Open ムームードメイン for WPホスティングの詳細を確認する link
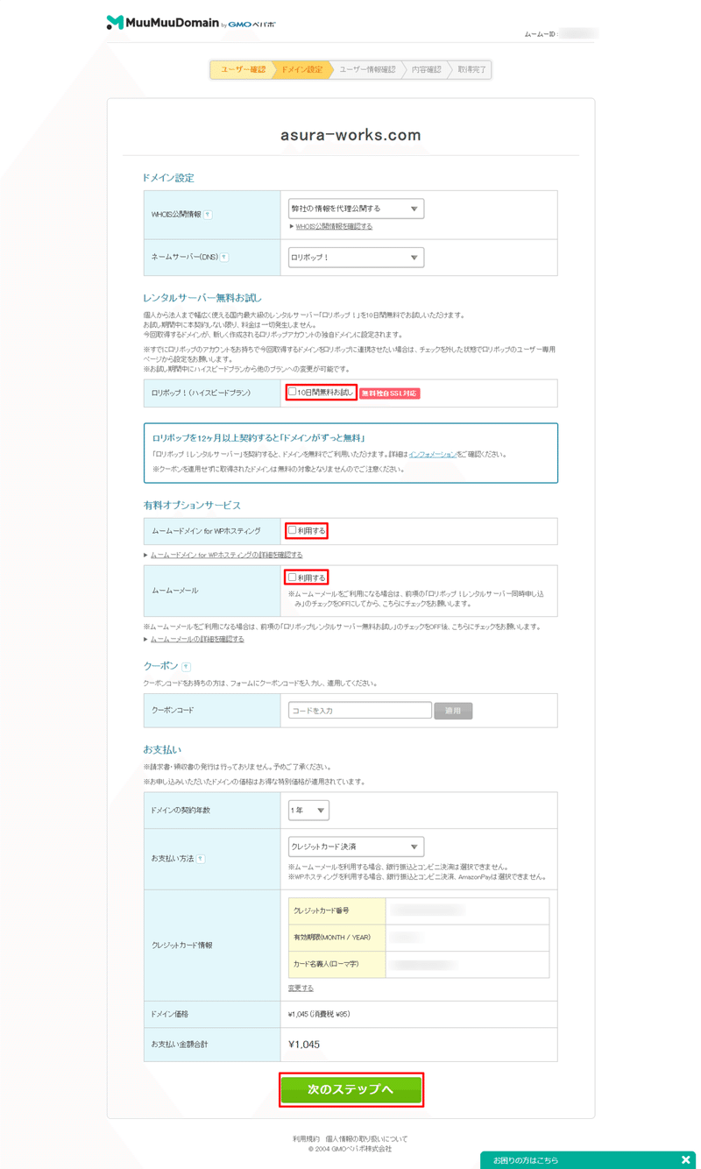 click(x=226, y=555)
